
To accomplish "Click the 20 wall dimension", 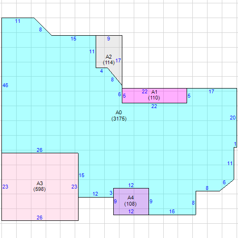I will (x=233, y=118).
